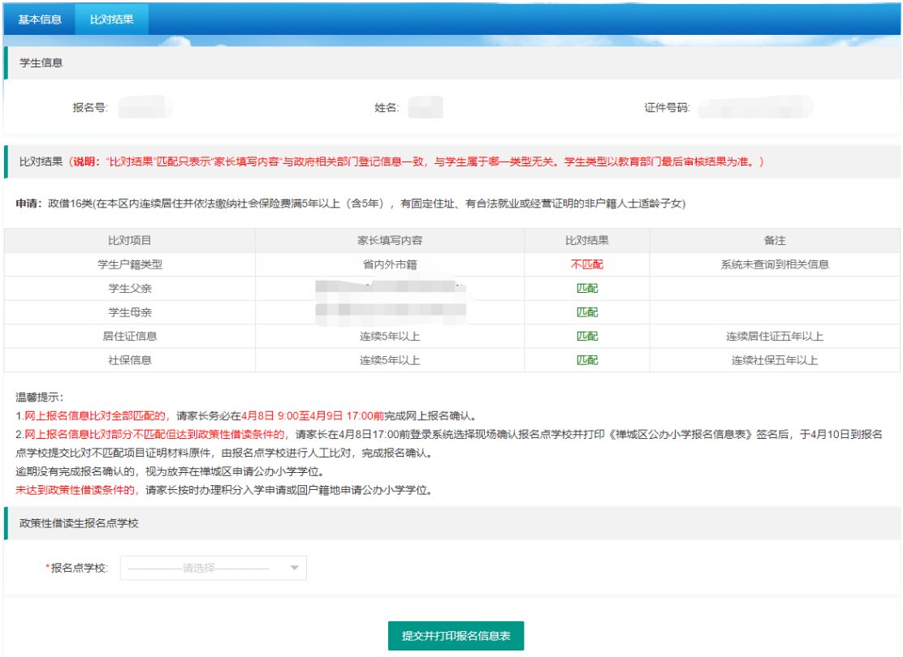The height and width of the screenshot is (657, 903).
Task: Click the 连续居住证五年以上 remark cell
Action: 774,337
